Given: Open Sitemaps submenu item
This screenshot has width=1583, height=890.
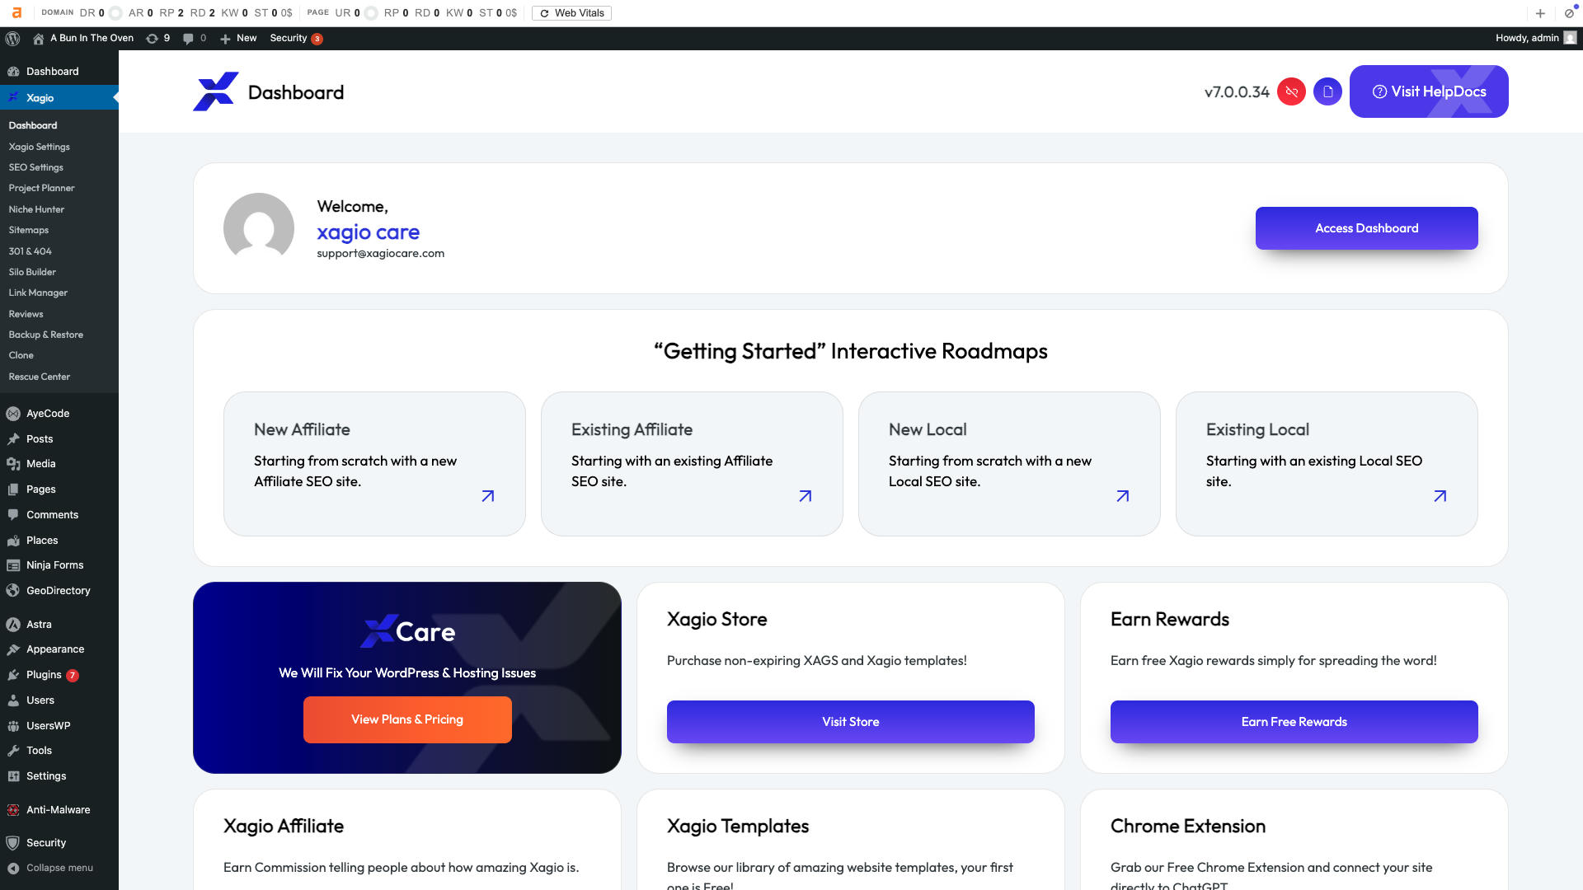Looking at the screenshot, I should click(28, 230).
